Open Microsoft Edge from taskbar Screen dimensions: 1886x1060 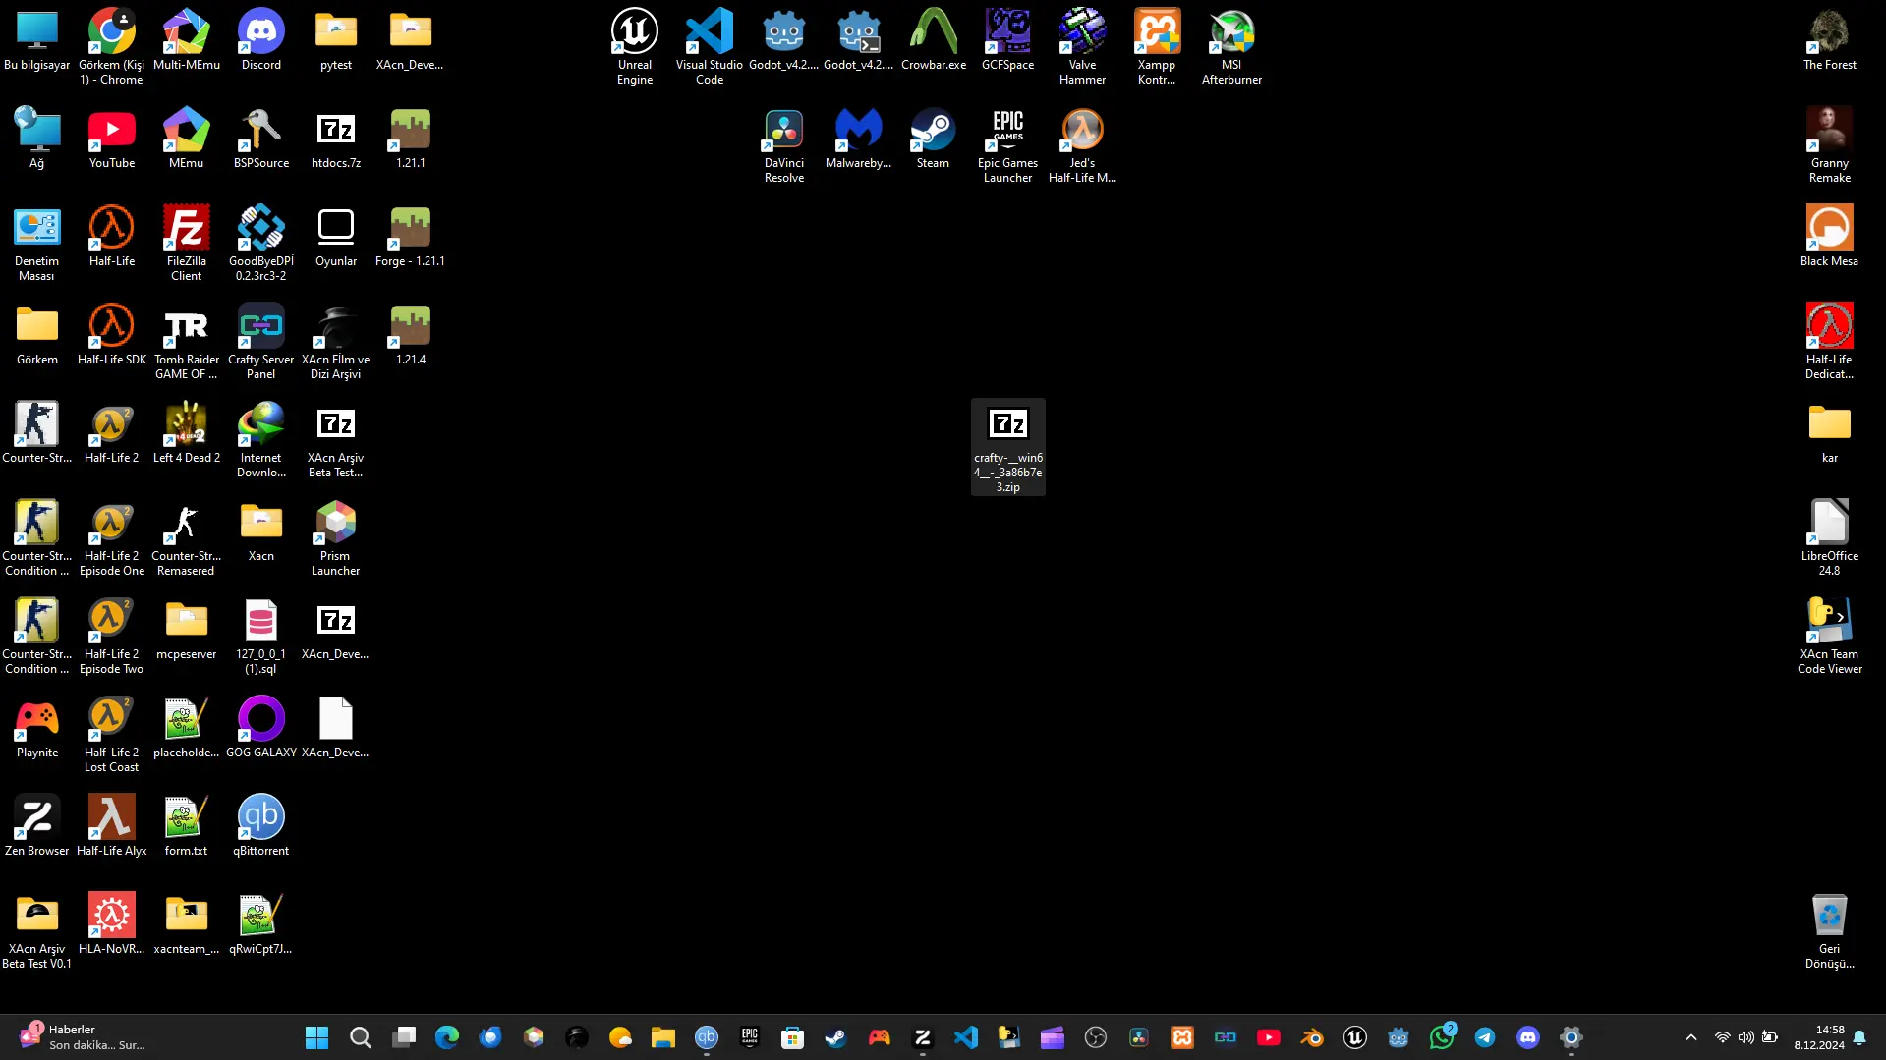tap(446, 1037)
